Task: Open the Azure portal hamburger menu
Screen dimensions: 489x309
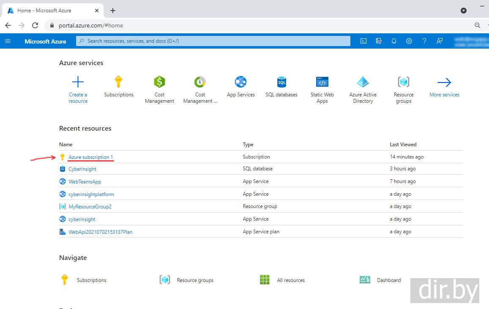Action: [x=8, y=41]
